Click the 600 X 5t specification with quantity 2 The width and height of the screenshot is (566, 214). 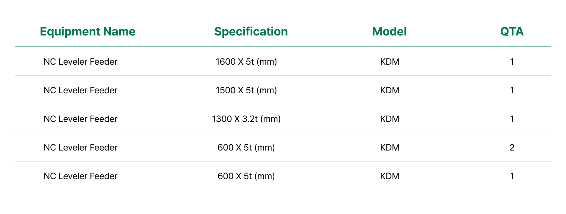[x=246, y=148]
